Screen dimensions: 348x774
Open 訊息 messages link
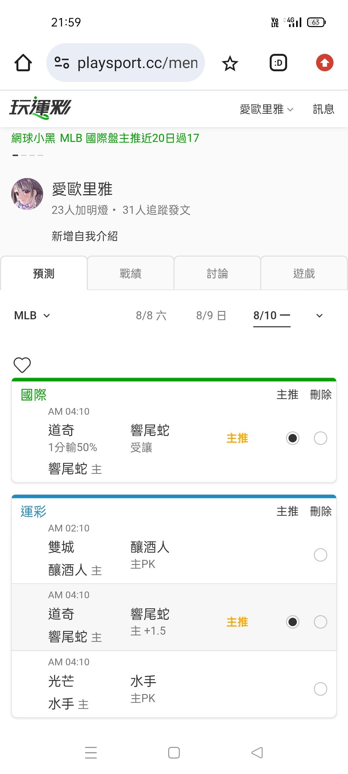pyautogui.click(x=324, y=109)
